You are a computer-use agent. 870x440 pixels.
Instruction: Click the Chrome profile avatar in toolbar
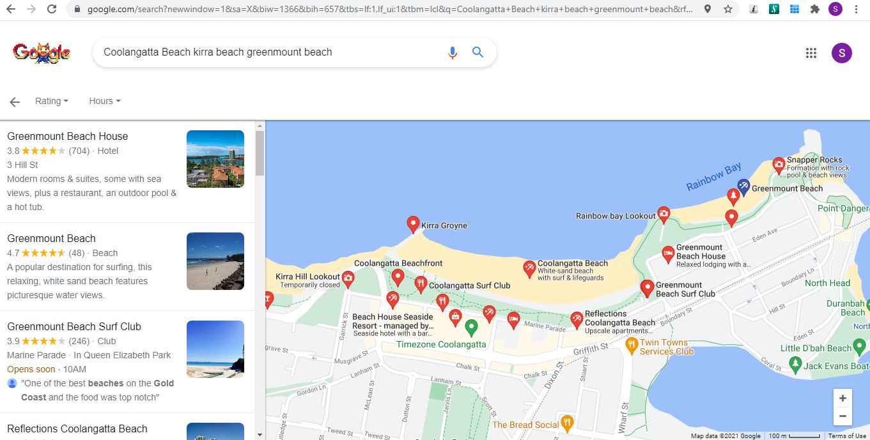[835, 9]
